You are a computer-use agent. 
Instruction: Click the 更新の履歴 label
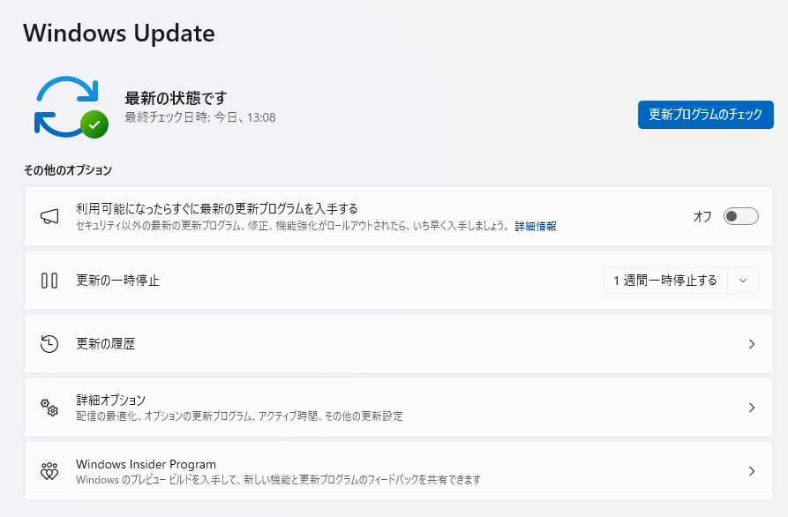point(106,344)
